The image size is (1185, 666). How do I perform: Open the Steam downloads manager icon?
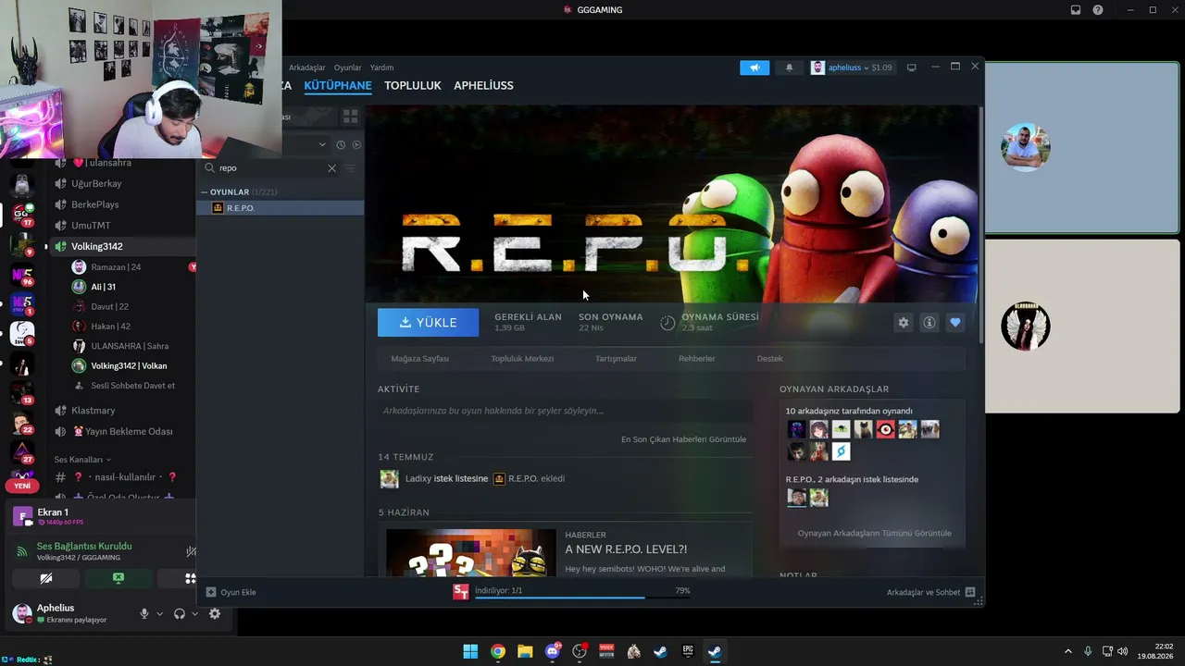coord(460,592)
